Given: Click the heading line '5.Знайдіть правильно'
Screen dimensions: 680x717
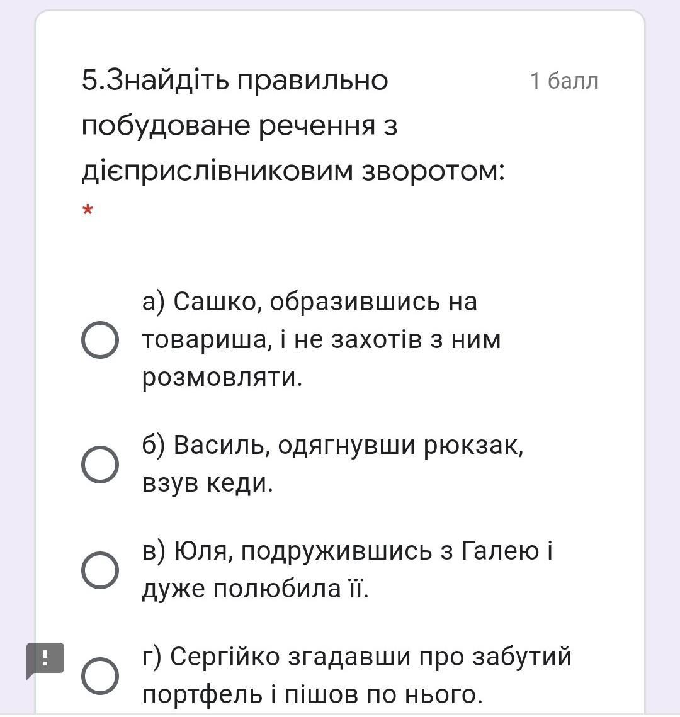Looking at the screenshot, I should coord(235,81).
